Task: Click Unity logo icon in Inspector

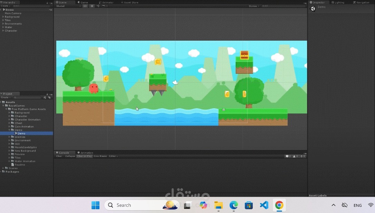Action: click(x=312, y=9)
